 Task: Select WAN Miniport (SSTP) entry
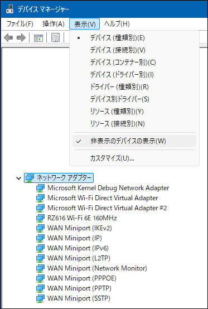(x=79, y=298)
